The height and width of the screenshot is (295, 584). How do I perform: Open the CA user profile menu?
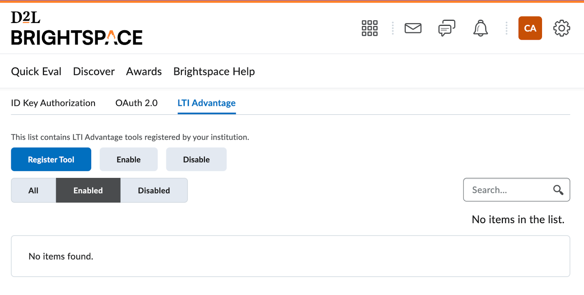pos(530,28)
